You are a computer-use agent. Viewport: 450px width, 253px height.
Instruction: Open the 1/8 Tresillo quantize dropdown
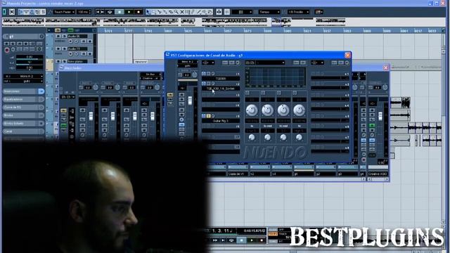[x=298, y=12]
